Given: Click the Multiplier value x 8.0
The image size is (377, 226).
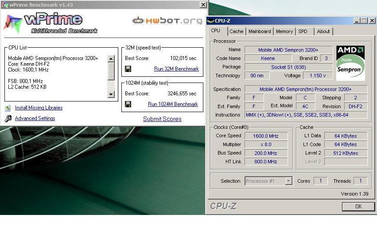Looking at the screenshot, I should (x=266, y=144).
